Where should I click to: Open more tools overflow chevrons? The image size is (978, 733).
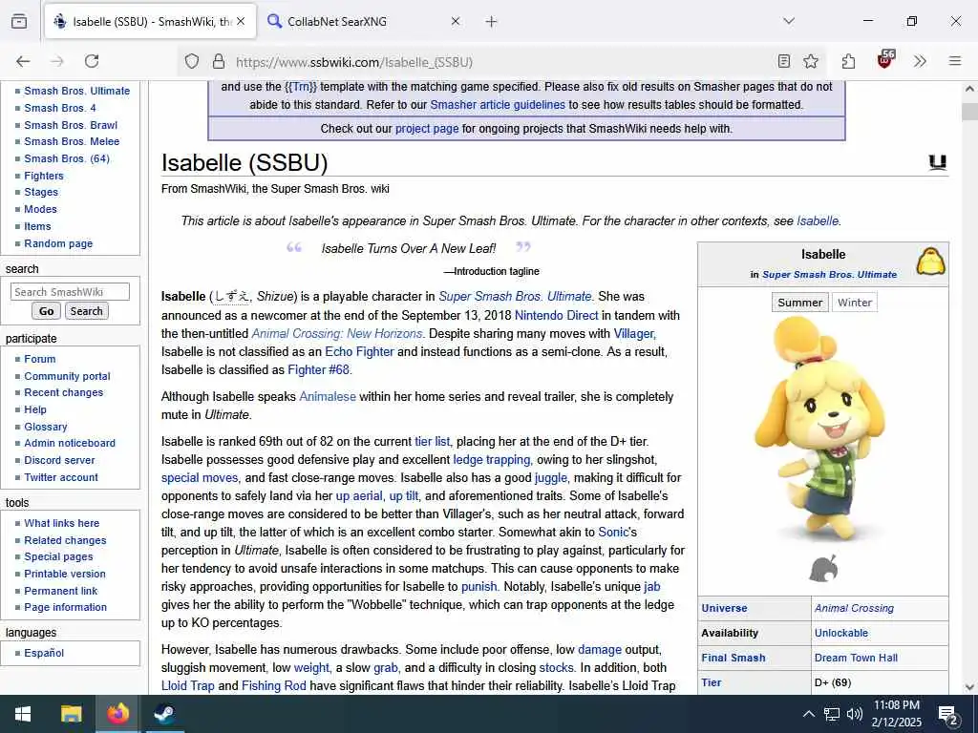pos(920,61)
